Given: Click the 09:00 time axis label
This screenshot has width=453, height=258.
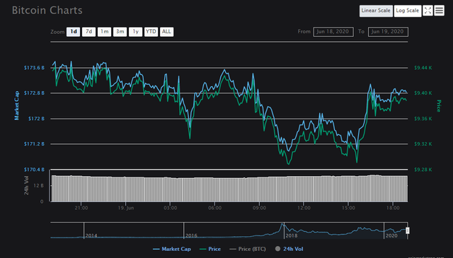Looking at the screenshot, I should [x=259, y=208].
